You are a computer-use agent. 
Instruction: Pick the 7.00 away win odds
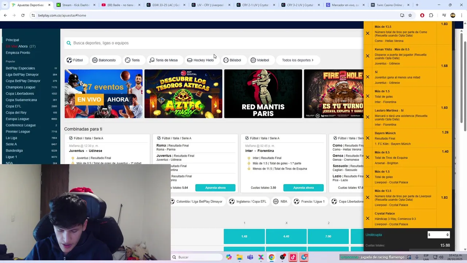tap(328, 236)
